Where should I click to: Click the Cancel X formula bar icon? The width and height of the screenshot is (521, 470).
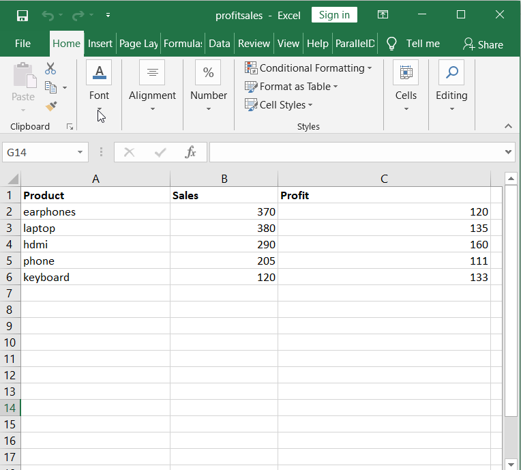130,153
